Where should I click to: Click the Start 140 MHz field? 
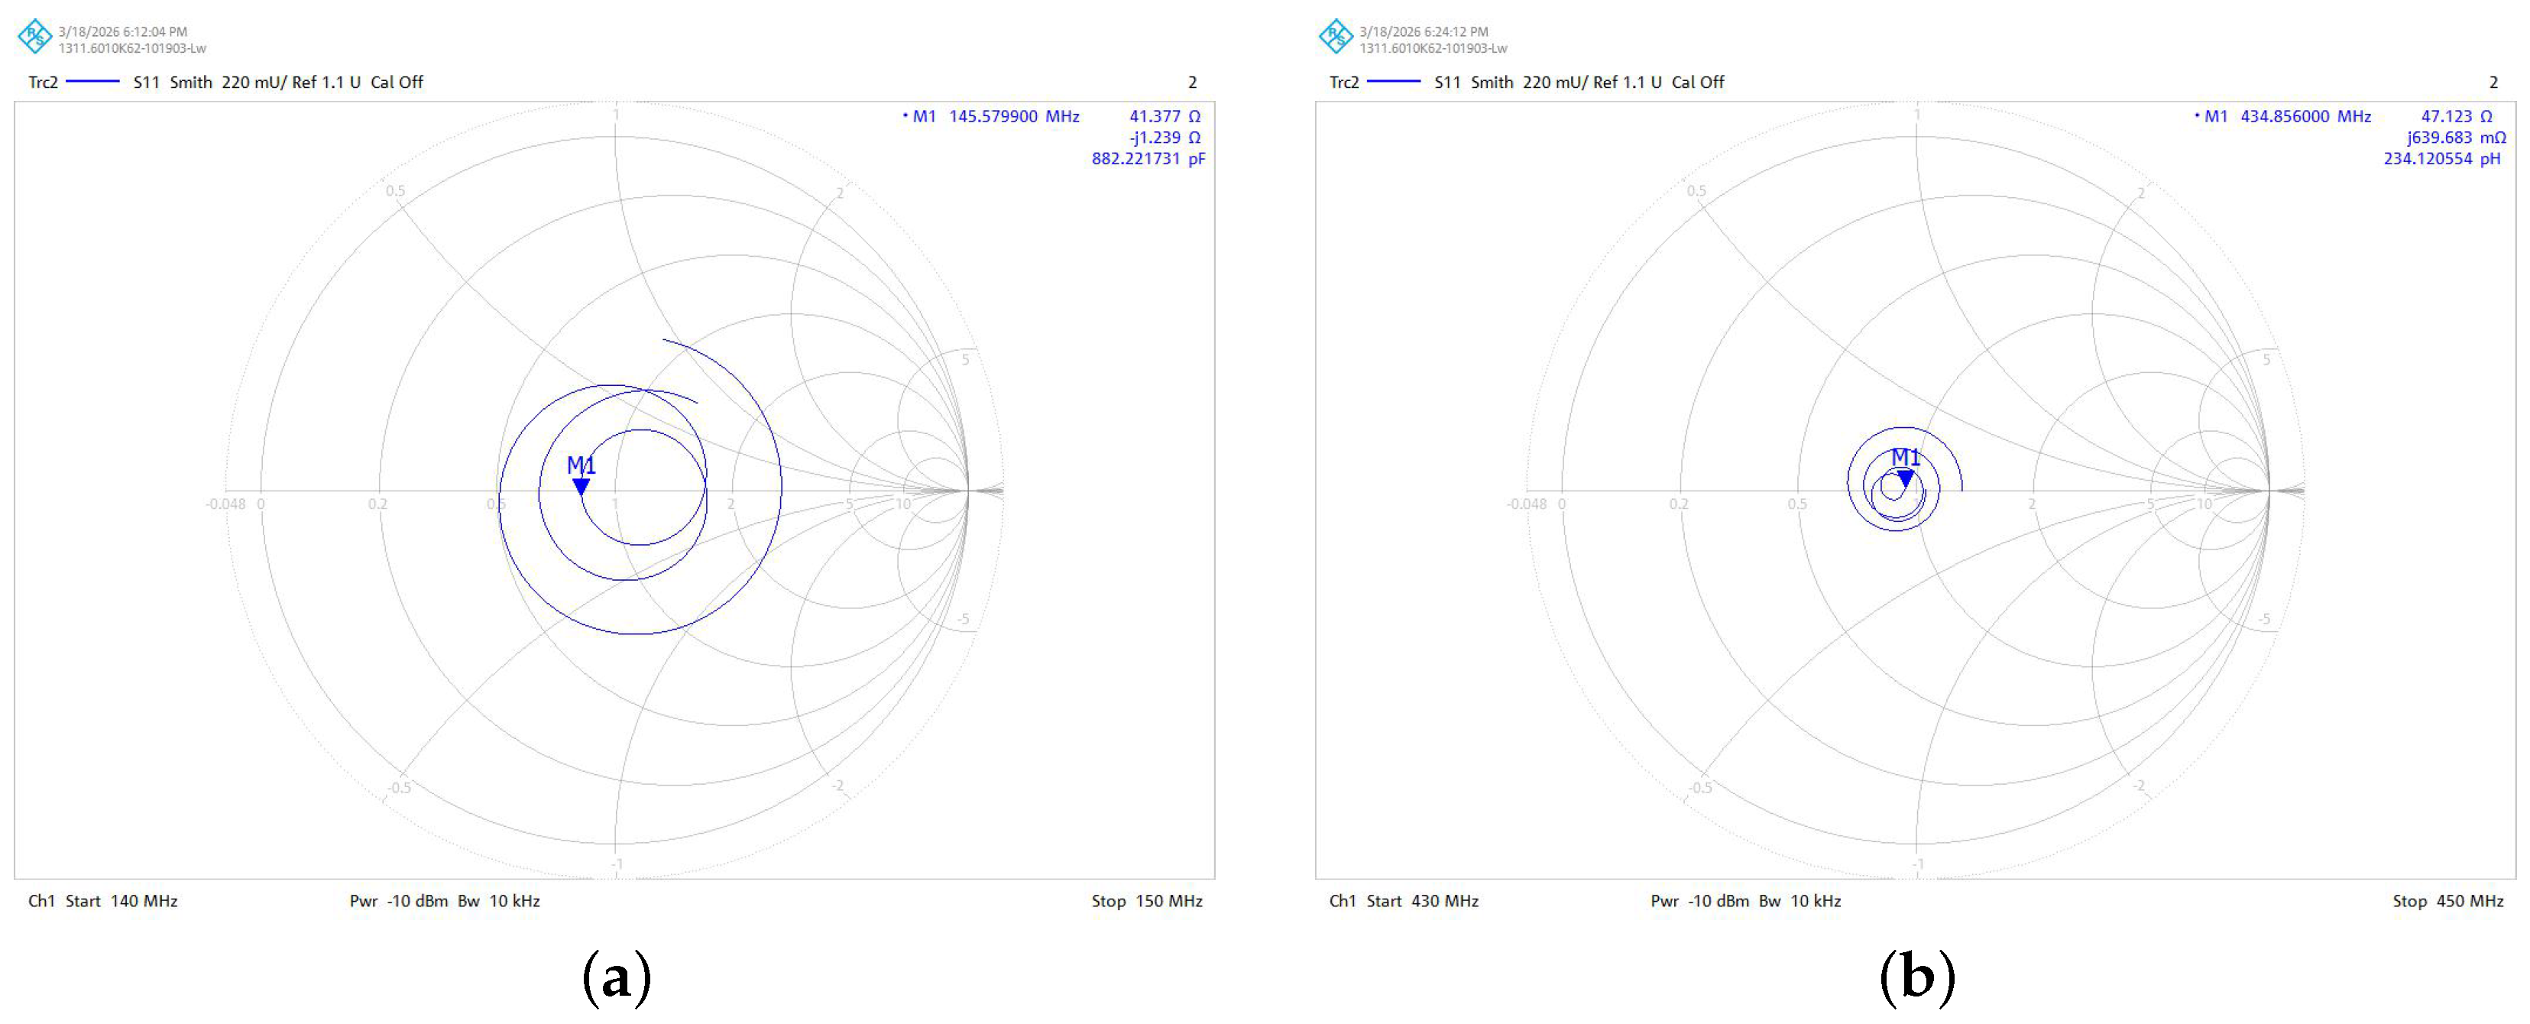click(121, 901)
